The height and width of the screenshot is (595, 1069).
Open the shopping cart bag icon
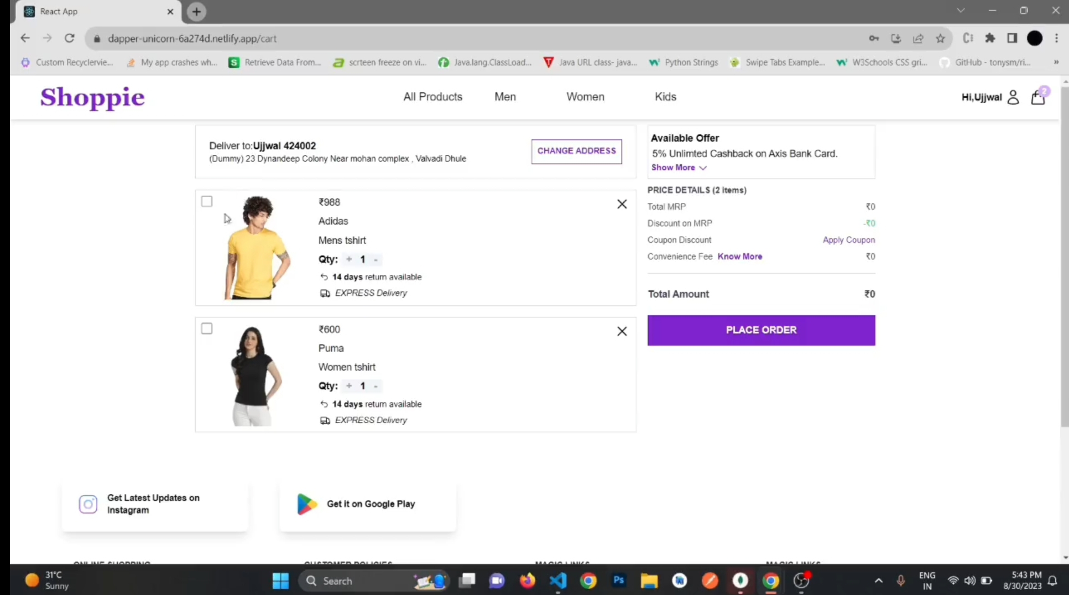click(x=1038, y=97)
